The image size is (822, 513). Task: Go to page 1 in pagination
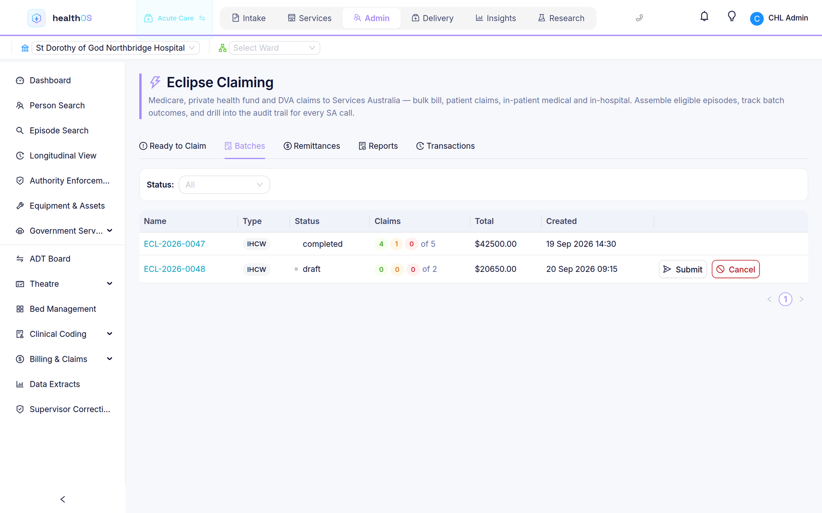point(785,299)
